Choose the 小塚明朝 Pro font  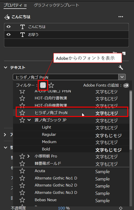pyautogui.click(x=46, y=156)
